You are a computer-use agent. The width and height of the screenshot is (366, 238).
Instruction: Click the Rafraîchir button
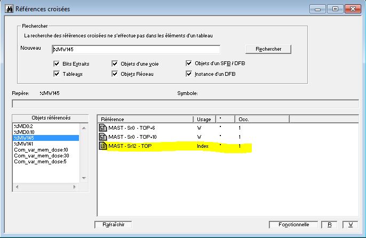pos(113,225)
